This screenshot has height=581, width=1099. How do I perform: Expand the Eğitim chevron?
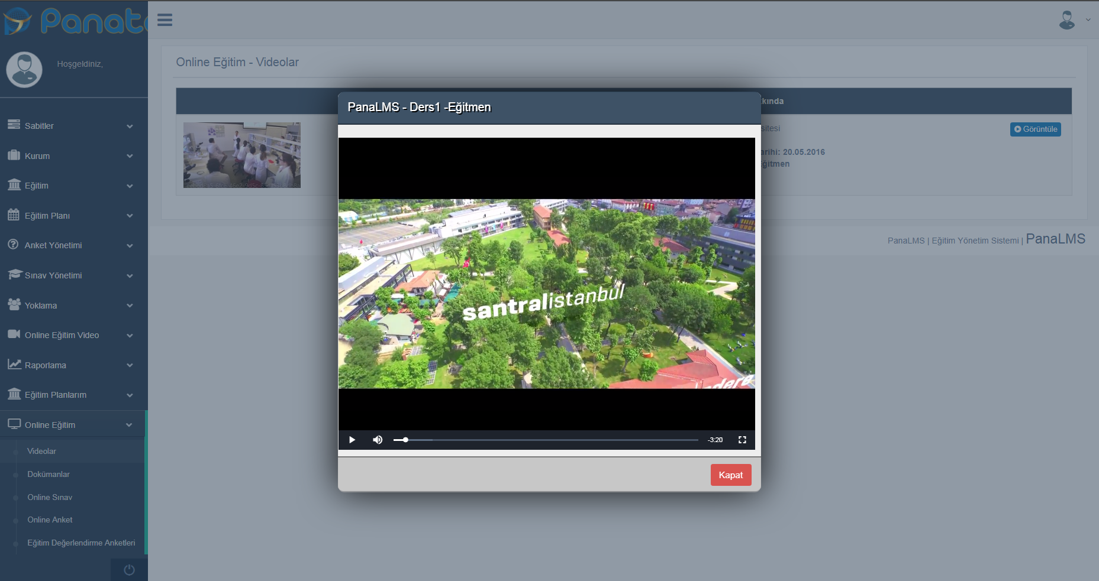click(130, 186)
